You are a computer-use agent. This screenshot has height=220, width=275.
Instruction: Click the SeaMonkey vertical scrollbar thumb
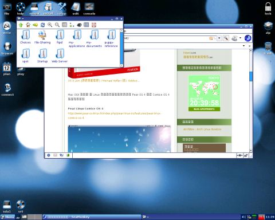pos(251,76)
